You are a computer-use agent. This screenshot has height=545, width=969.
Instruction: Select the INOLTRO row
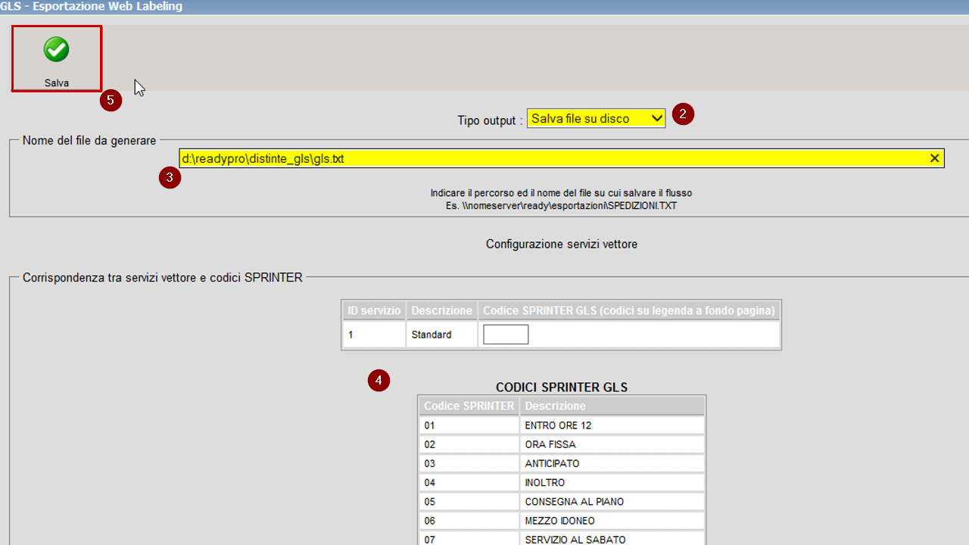tap(562, 482)
